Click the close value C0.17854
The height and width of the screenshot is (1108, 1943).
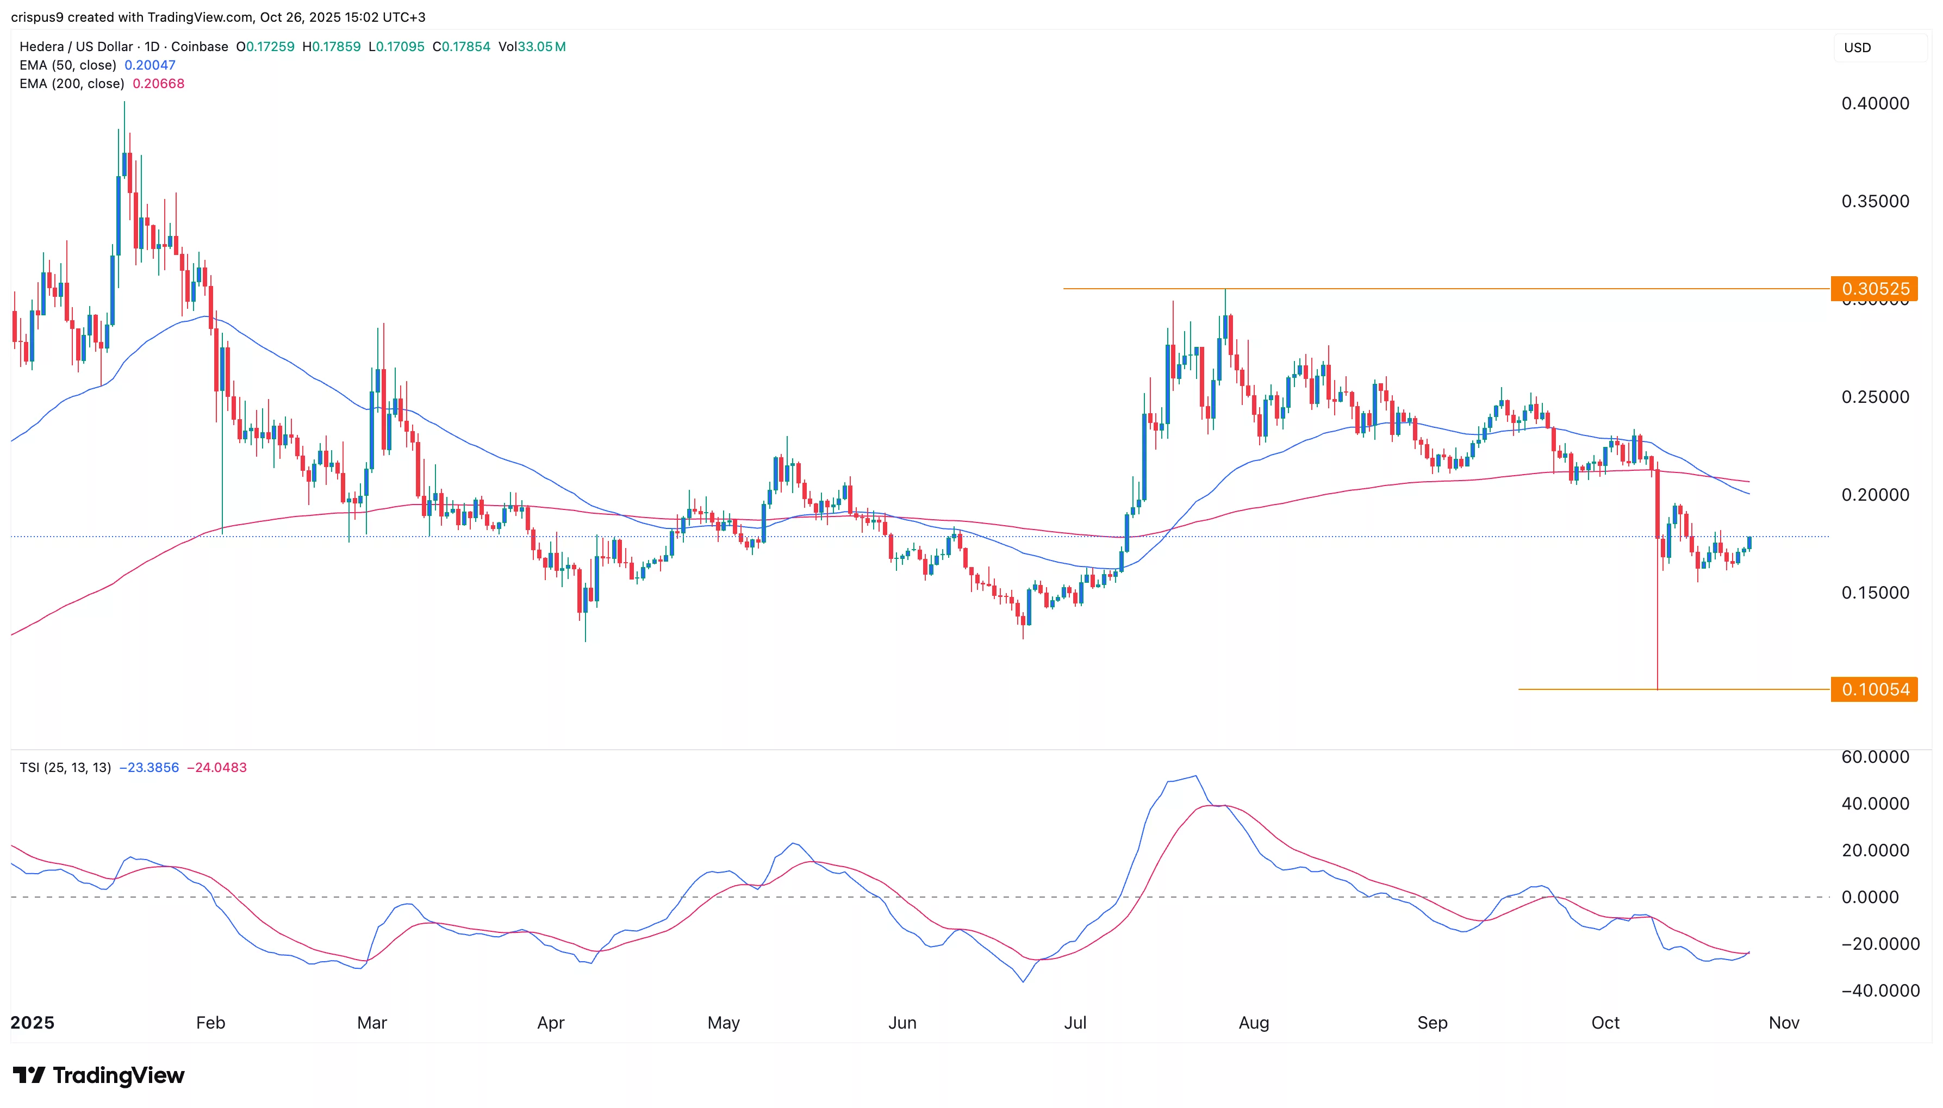460,46
